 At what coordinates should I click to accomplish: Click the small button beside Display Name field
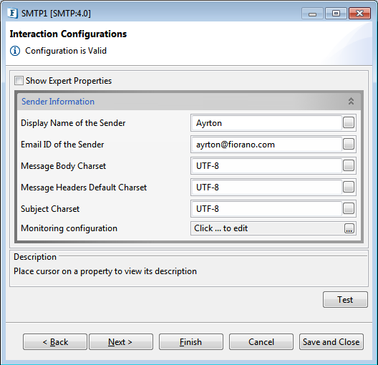coord(349,122)
